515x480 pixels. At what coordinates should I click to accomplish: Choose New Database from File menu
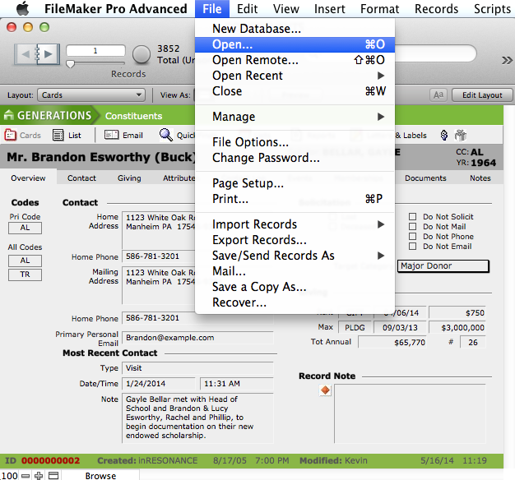point(295,29)
